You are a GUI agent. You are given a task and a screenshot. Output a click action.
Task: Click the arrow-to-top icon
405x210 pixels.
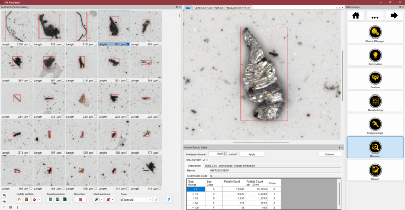click(18, 207)
